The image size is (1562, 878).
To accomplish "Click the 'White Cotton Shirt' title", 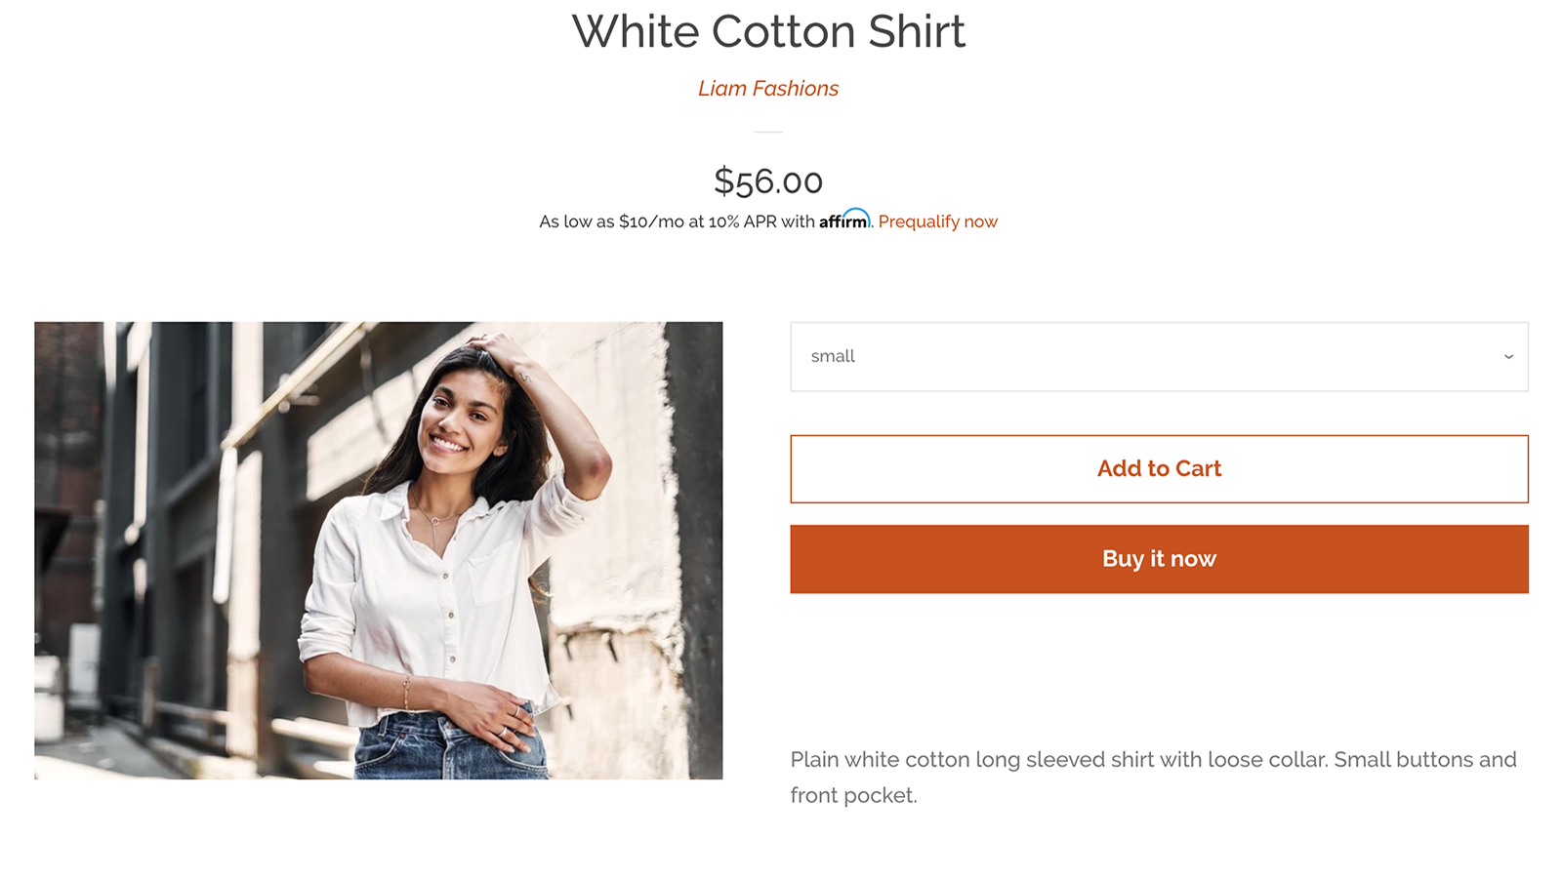I will [770, 31].
